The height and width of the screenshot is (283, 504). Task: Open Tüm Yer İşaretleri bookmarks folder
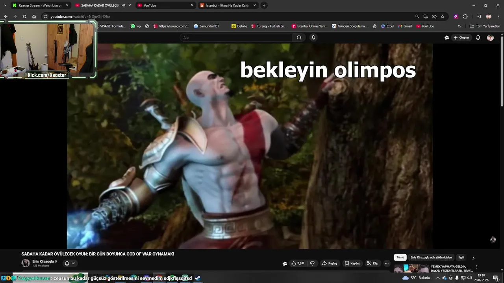pyautogui.click(x=485, y=26)
